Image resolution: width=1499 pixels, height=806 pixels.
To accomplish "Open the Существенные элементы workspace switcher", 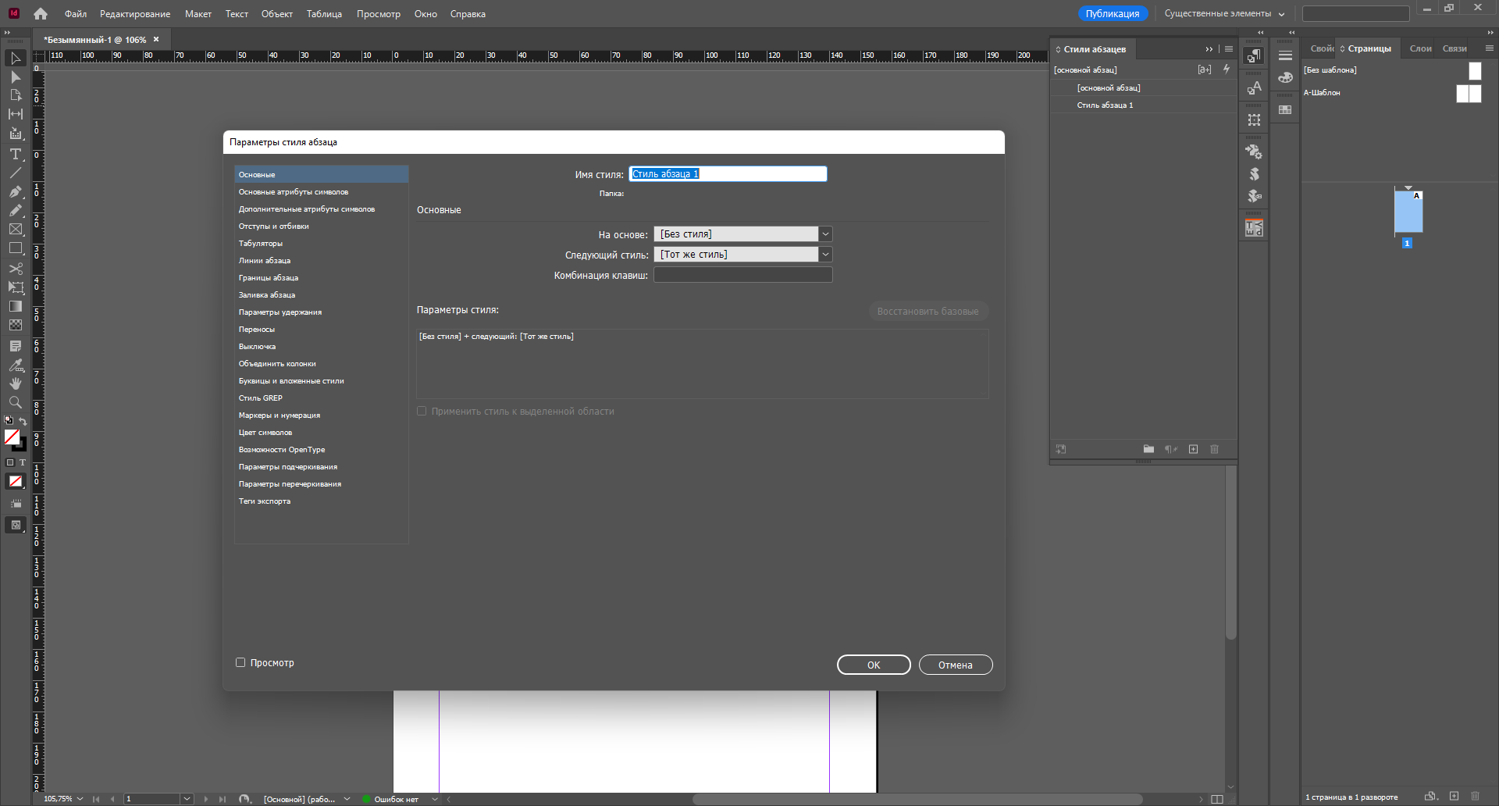I will [1224, 14].
